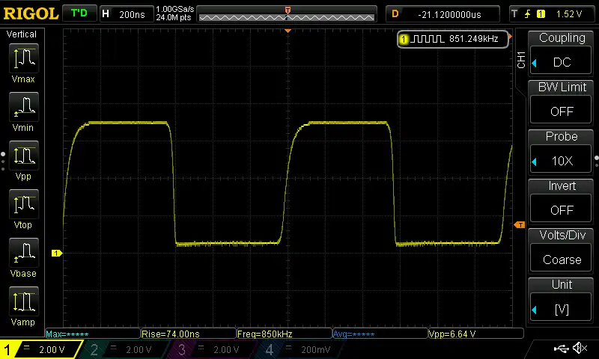
Task: Toggle Volts/Div Coarse adjustment
Action: (x=562, y=251)
